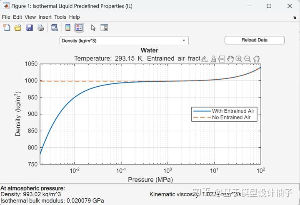The width and height of the screenshot is (300, 205).
Task: Choose the Zoom Out magnifier tool
Action: [x=247, y=59]
